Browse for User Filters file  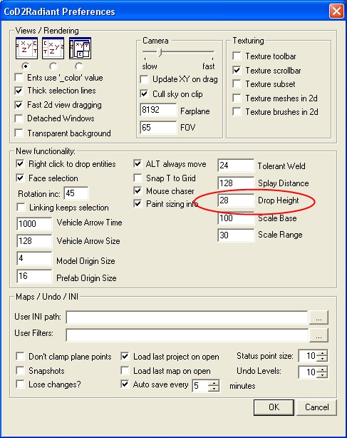point(318,335)
